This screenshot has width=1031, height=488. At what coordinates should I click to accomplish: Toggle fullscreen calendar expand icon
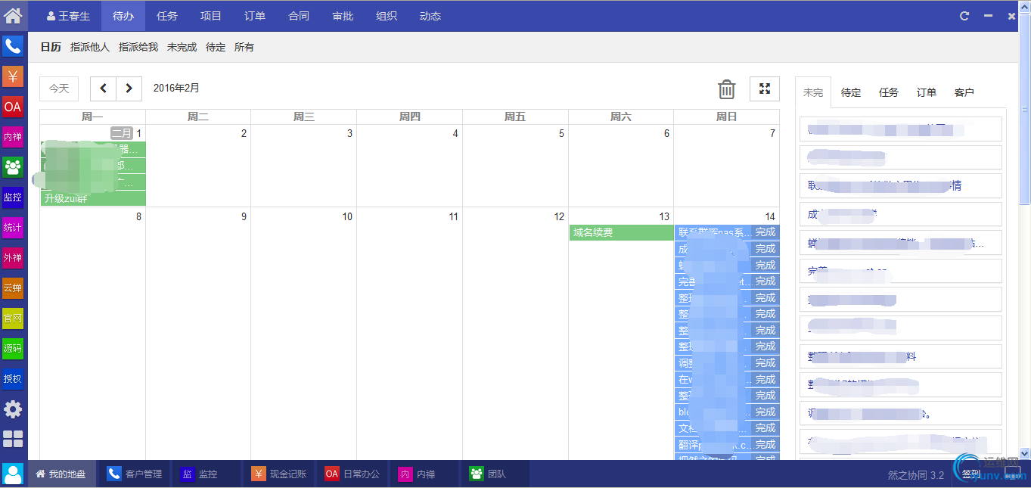pyautogui.click(x=765, y=89)
